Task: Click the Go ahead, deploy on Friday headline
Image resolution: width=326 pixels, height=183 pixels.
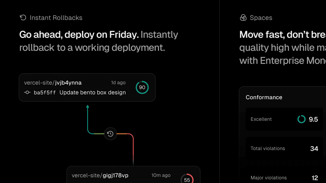Action: tap(79, 35)
